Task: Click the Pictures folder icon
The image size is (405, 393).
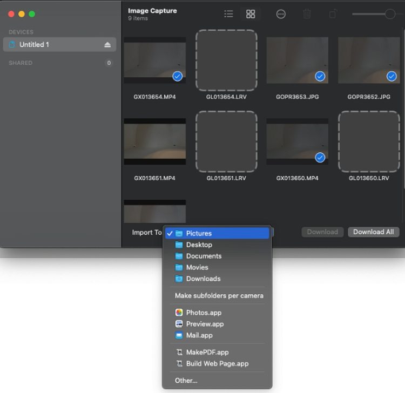Action: pyautogui.click(x=179, y=233)
